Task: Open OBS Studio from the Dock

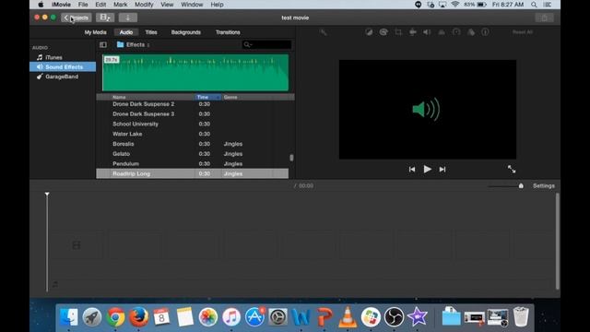Action: [394, 316]
